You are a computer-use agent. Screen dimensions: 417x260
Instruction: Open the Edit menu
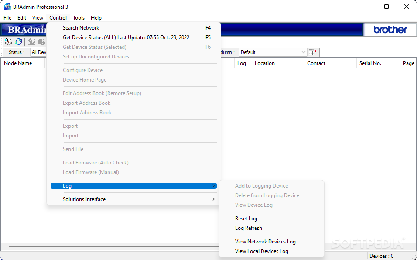(x=22, y=18)
